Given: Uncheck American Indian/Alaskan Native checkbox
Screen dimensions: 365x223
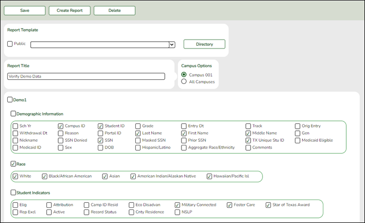Looking at the screenshot, I should pos(133,176).
